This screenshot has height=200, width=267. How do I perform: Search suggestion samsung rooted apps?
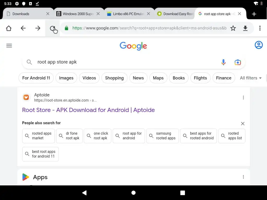tap(162, 136)
